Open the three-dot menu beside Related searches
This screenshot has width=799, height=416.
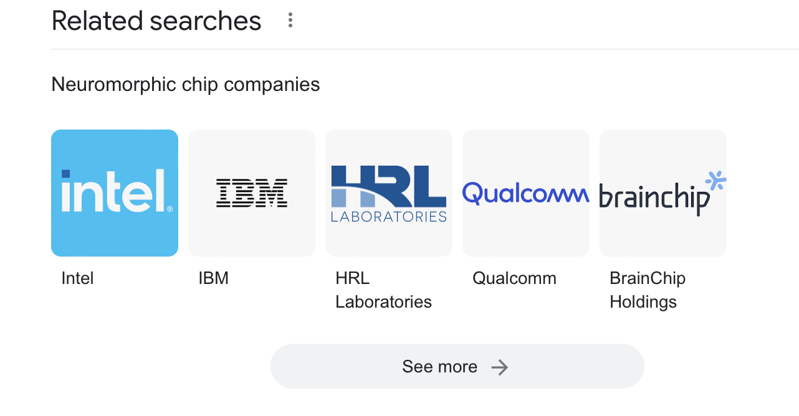290,21
